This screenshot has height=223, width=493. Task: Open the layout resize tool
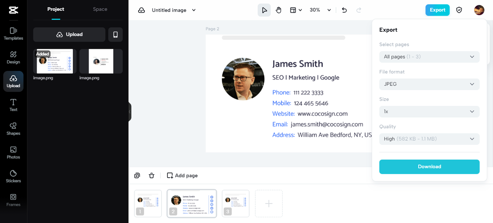[x=296, y=10]
